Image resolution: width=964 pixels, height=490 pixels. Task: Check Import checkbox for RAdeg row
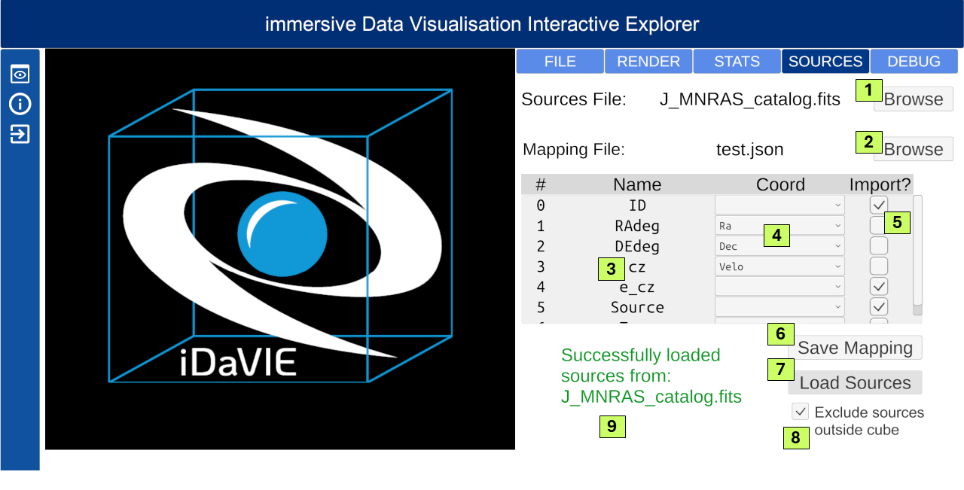pyautogui.click(x=879, y=225)
